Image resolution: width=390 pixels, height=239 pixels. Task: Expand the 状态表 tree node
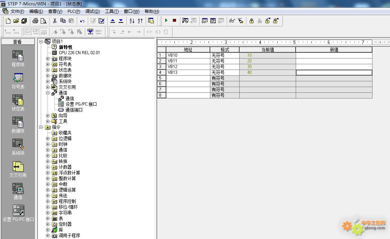click(48, 70)
